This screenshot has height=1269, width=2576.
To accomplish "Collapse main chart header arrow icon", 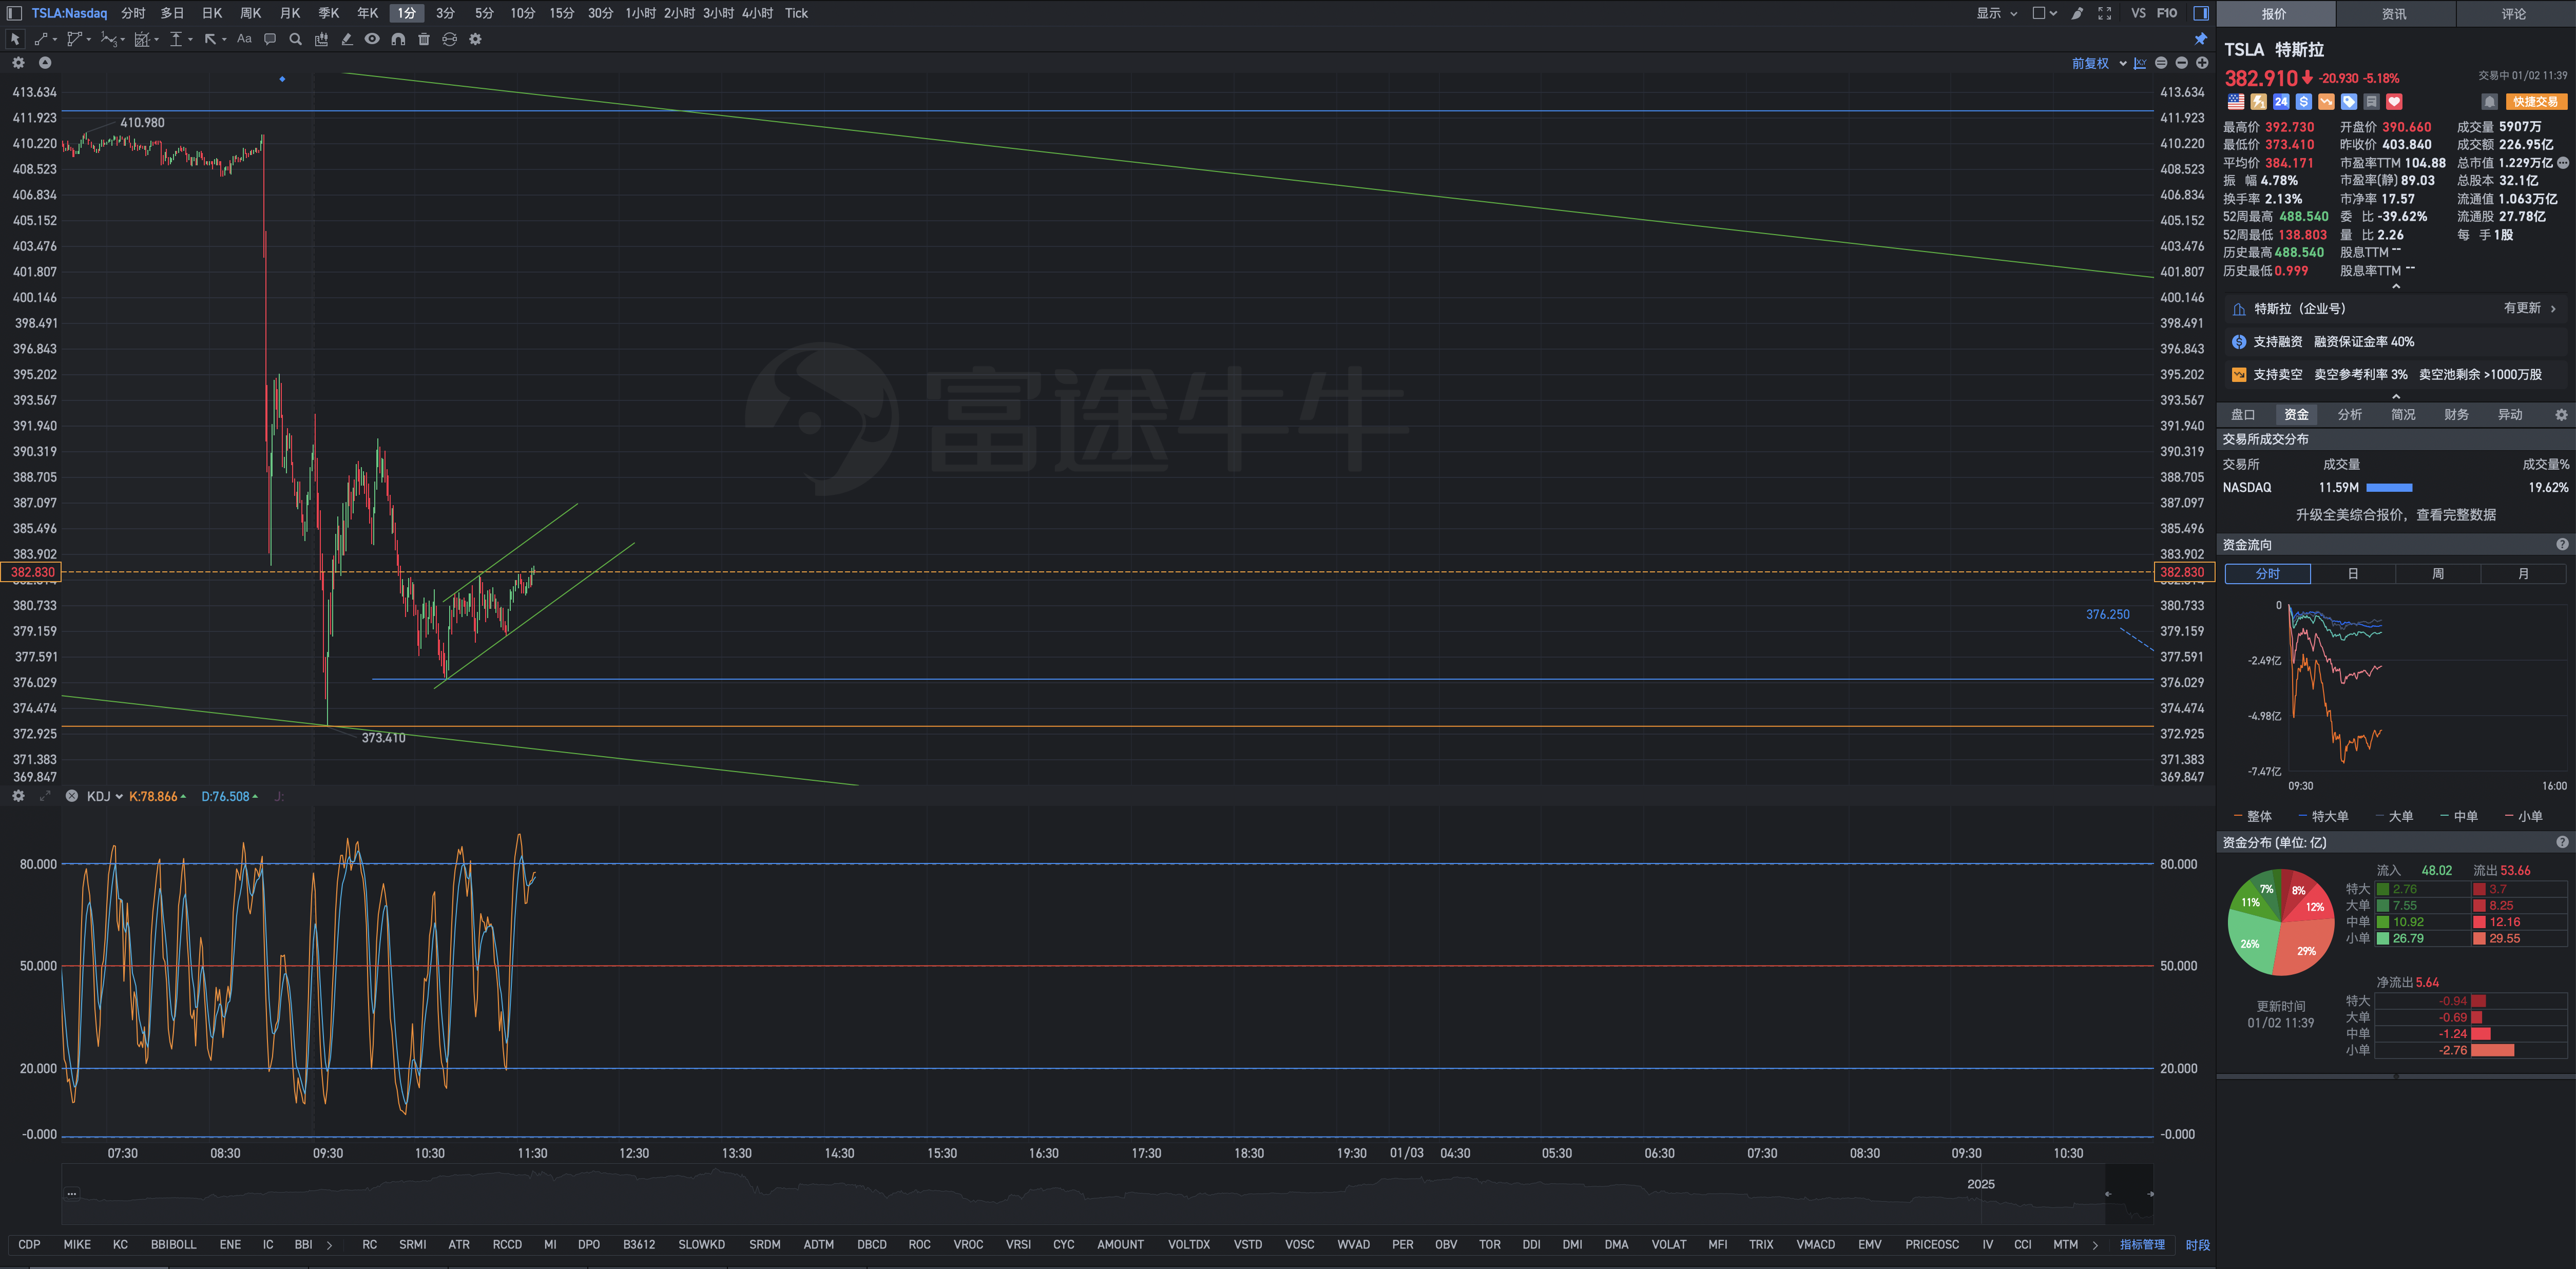I will pyautogui.click(x=45, y=63).
